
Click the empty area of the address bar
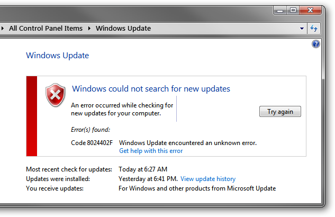pyautogui.click(x=222, y=28)
